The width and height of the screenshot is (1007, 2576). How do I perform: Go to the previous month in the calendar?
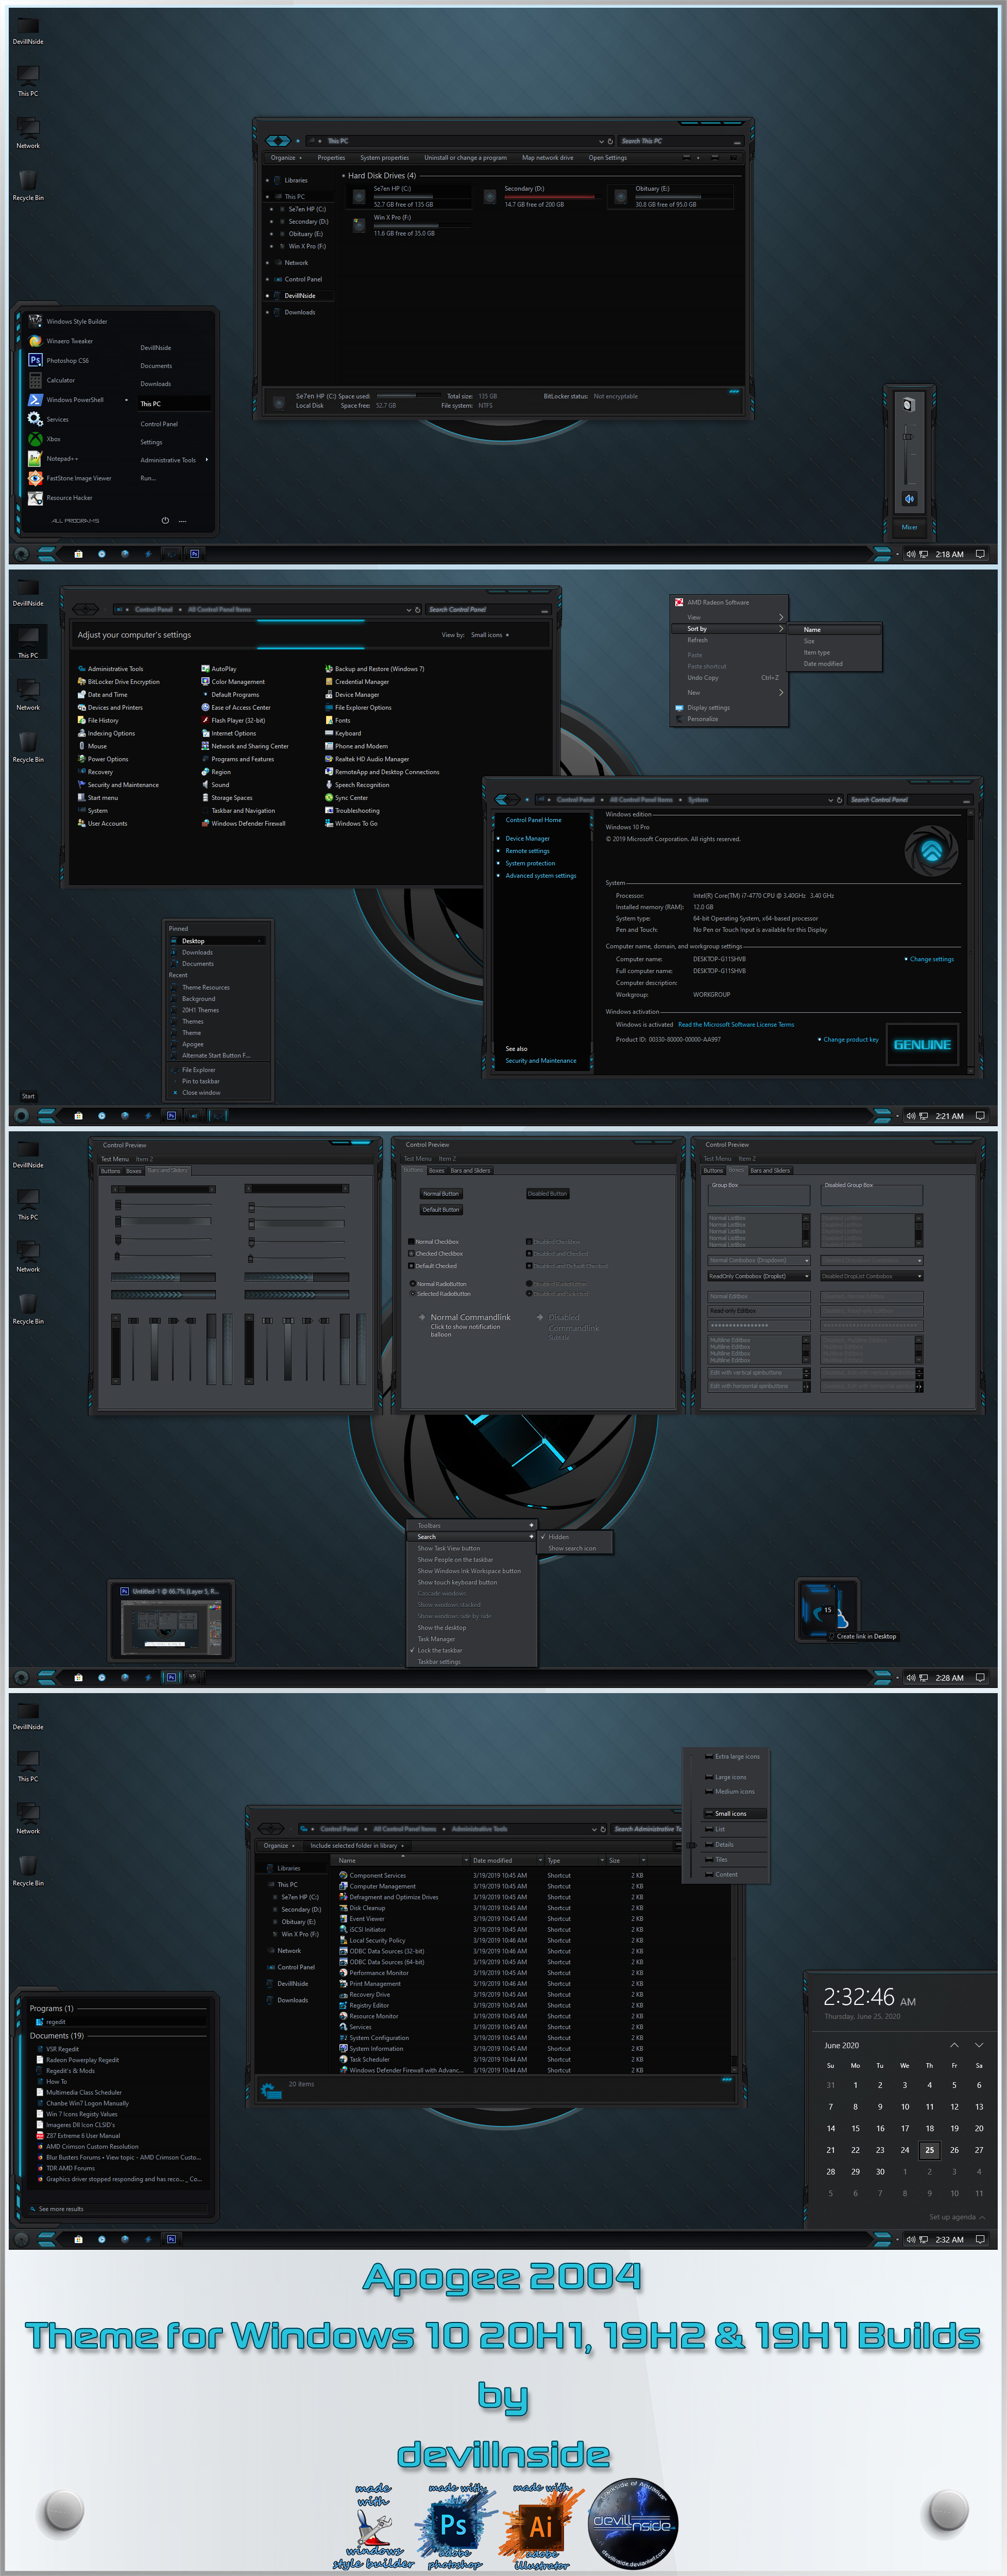coord(954,2045)
